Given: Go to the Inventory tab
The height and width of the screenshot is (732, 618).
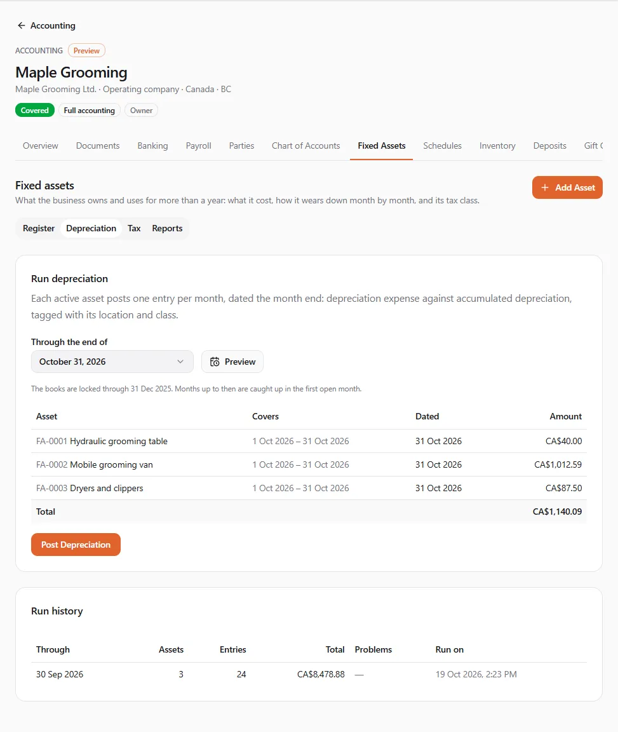Looking at the screenshot, I should tap(497, 146).
